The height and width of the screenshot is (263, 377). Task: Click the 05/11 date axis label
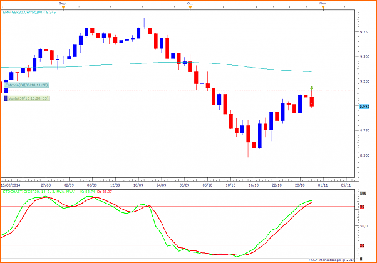pyautogui.click(x=346, y=185)
